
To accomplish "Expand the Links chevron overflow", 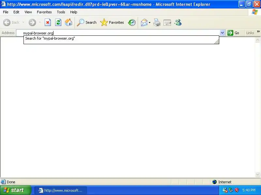I will point(258,31).
